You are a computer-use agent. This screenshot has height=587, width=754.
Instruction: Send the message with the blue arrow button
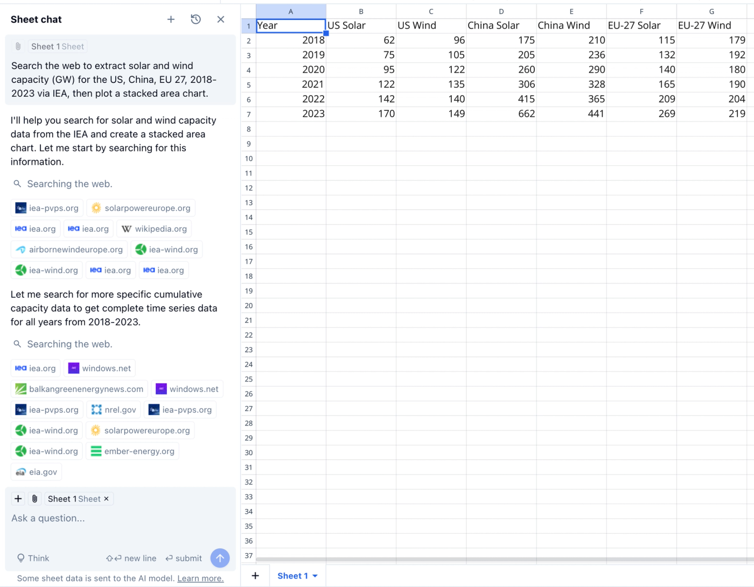(x=220, y=558)
